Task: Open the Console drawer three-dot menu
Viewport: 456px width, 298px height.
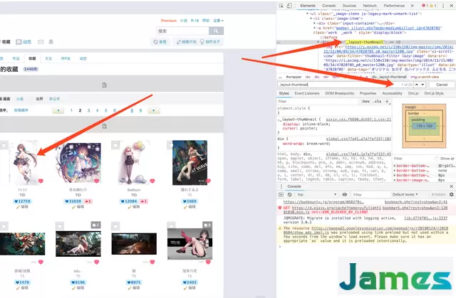Action: click(281, 186)
